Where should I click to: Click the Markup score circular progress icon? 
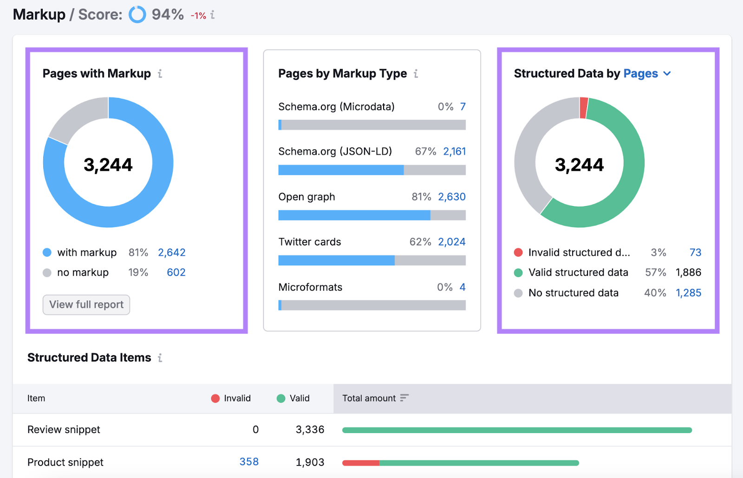(x=137, y=14)
